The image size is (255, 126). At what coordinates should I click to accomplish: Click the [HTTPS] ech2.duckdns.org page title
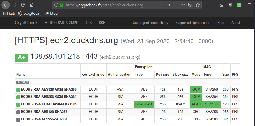pos(66,40)
